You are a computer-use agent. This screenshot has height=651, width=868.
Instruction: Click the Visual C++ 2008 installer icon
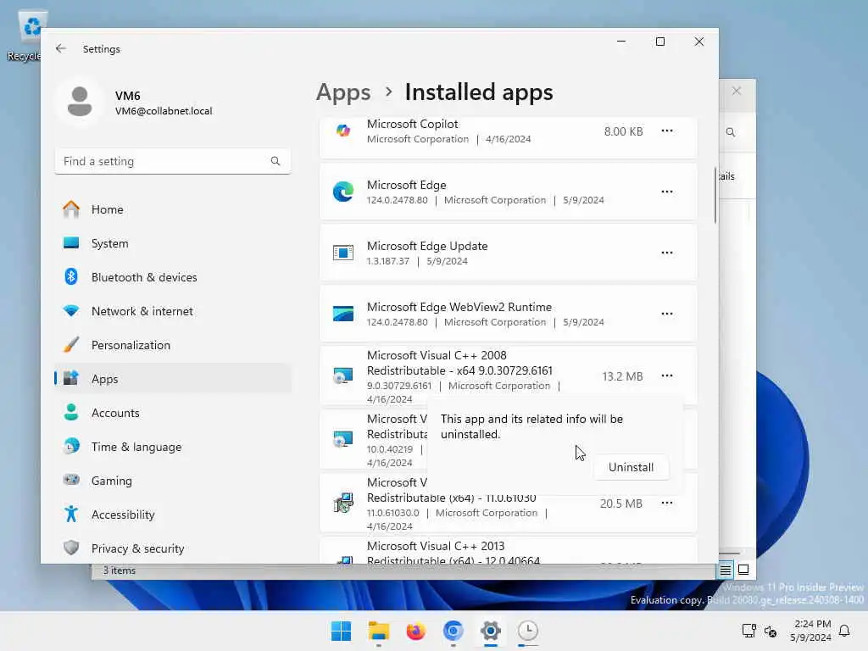(x=343, y=376)
